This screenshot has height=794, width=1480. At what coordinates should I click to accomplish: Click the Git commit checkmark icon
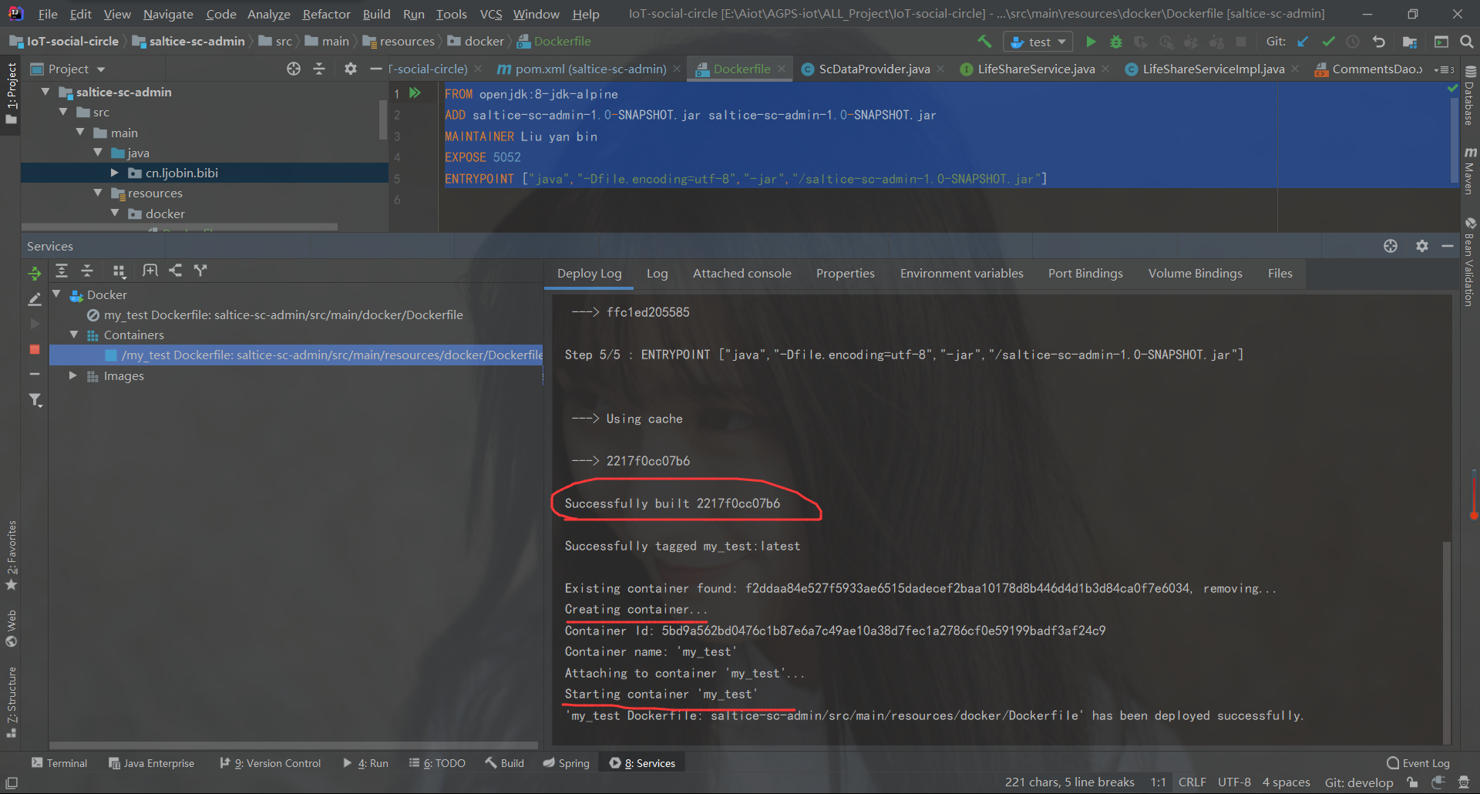(x=1328, y=42)
